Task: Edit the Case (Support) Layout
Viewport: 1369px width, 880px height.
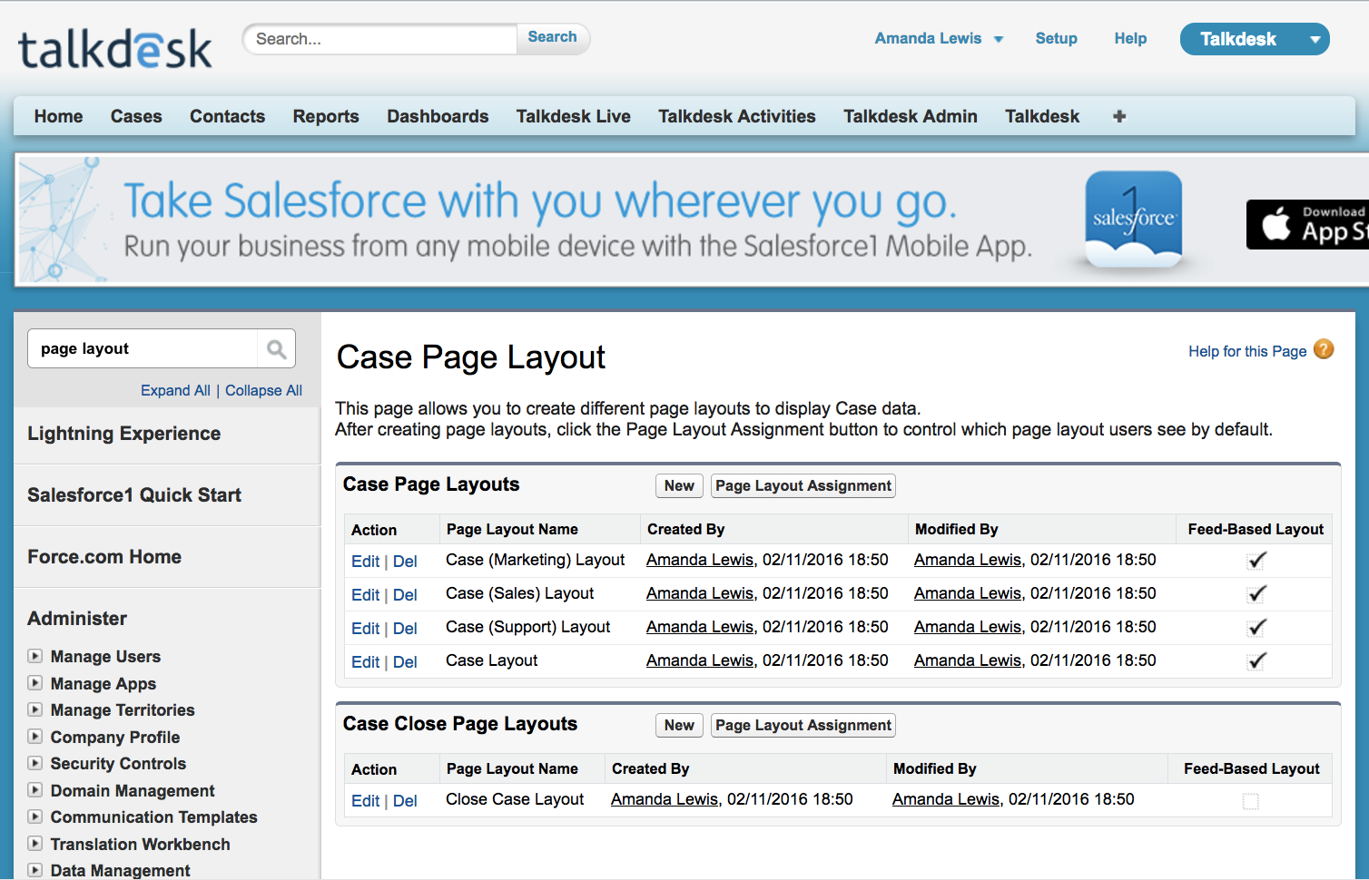Action: pyautogui.click(x=365, y=629)
